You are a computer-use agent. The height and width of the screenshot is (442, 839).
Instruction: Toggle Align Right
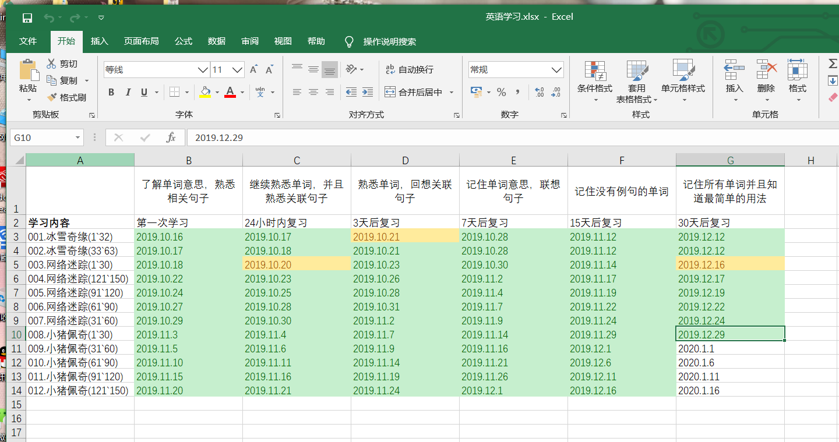(330, 92)
